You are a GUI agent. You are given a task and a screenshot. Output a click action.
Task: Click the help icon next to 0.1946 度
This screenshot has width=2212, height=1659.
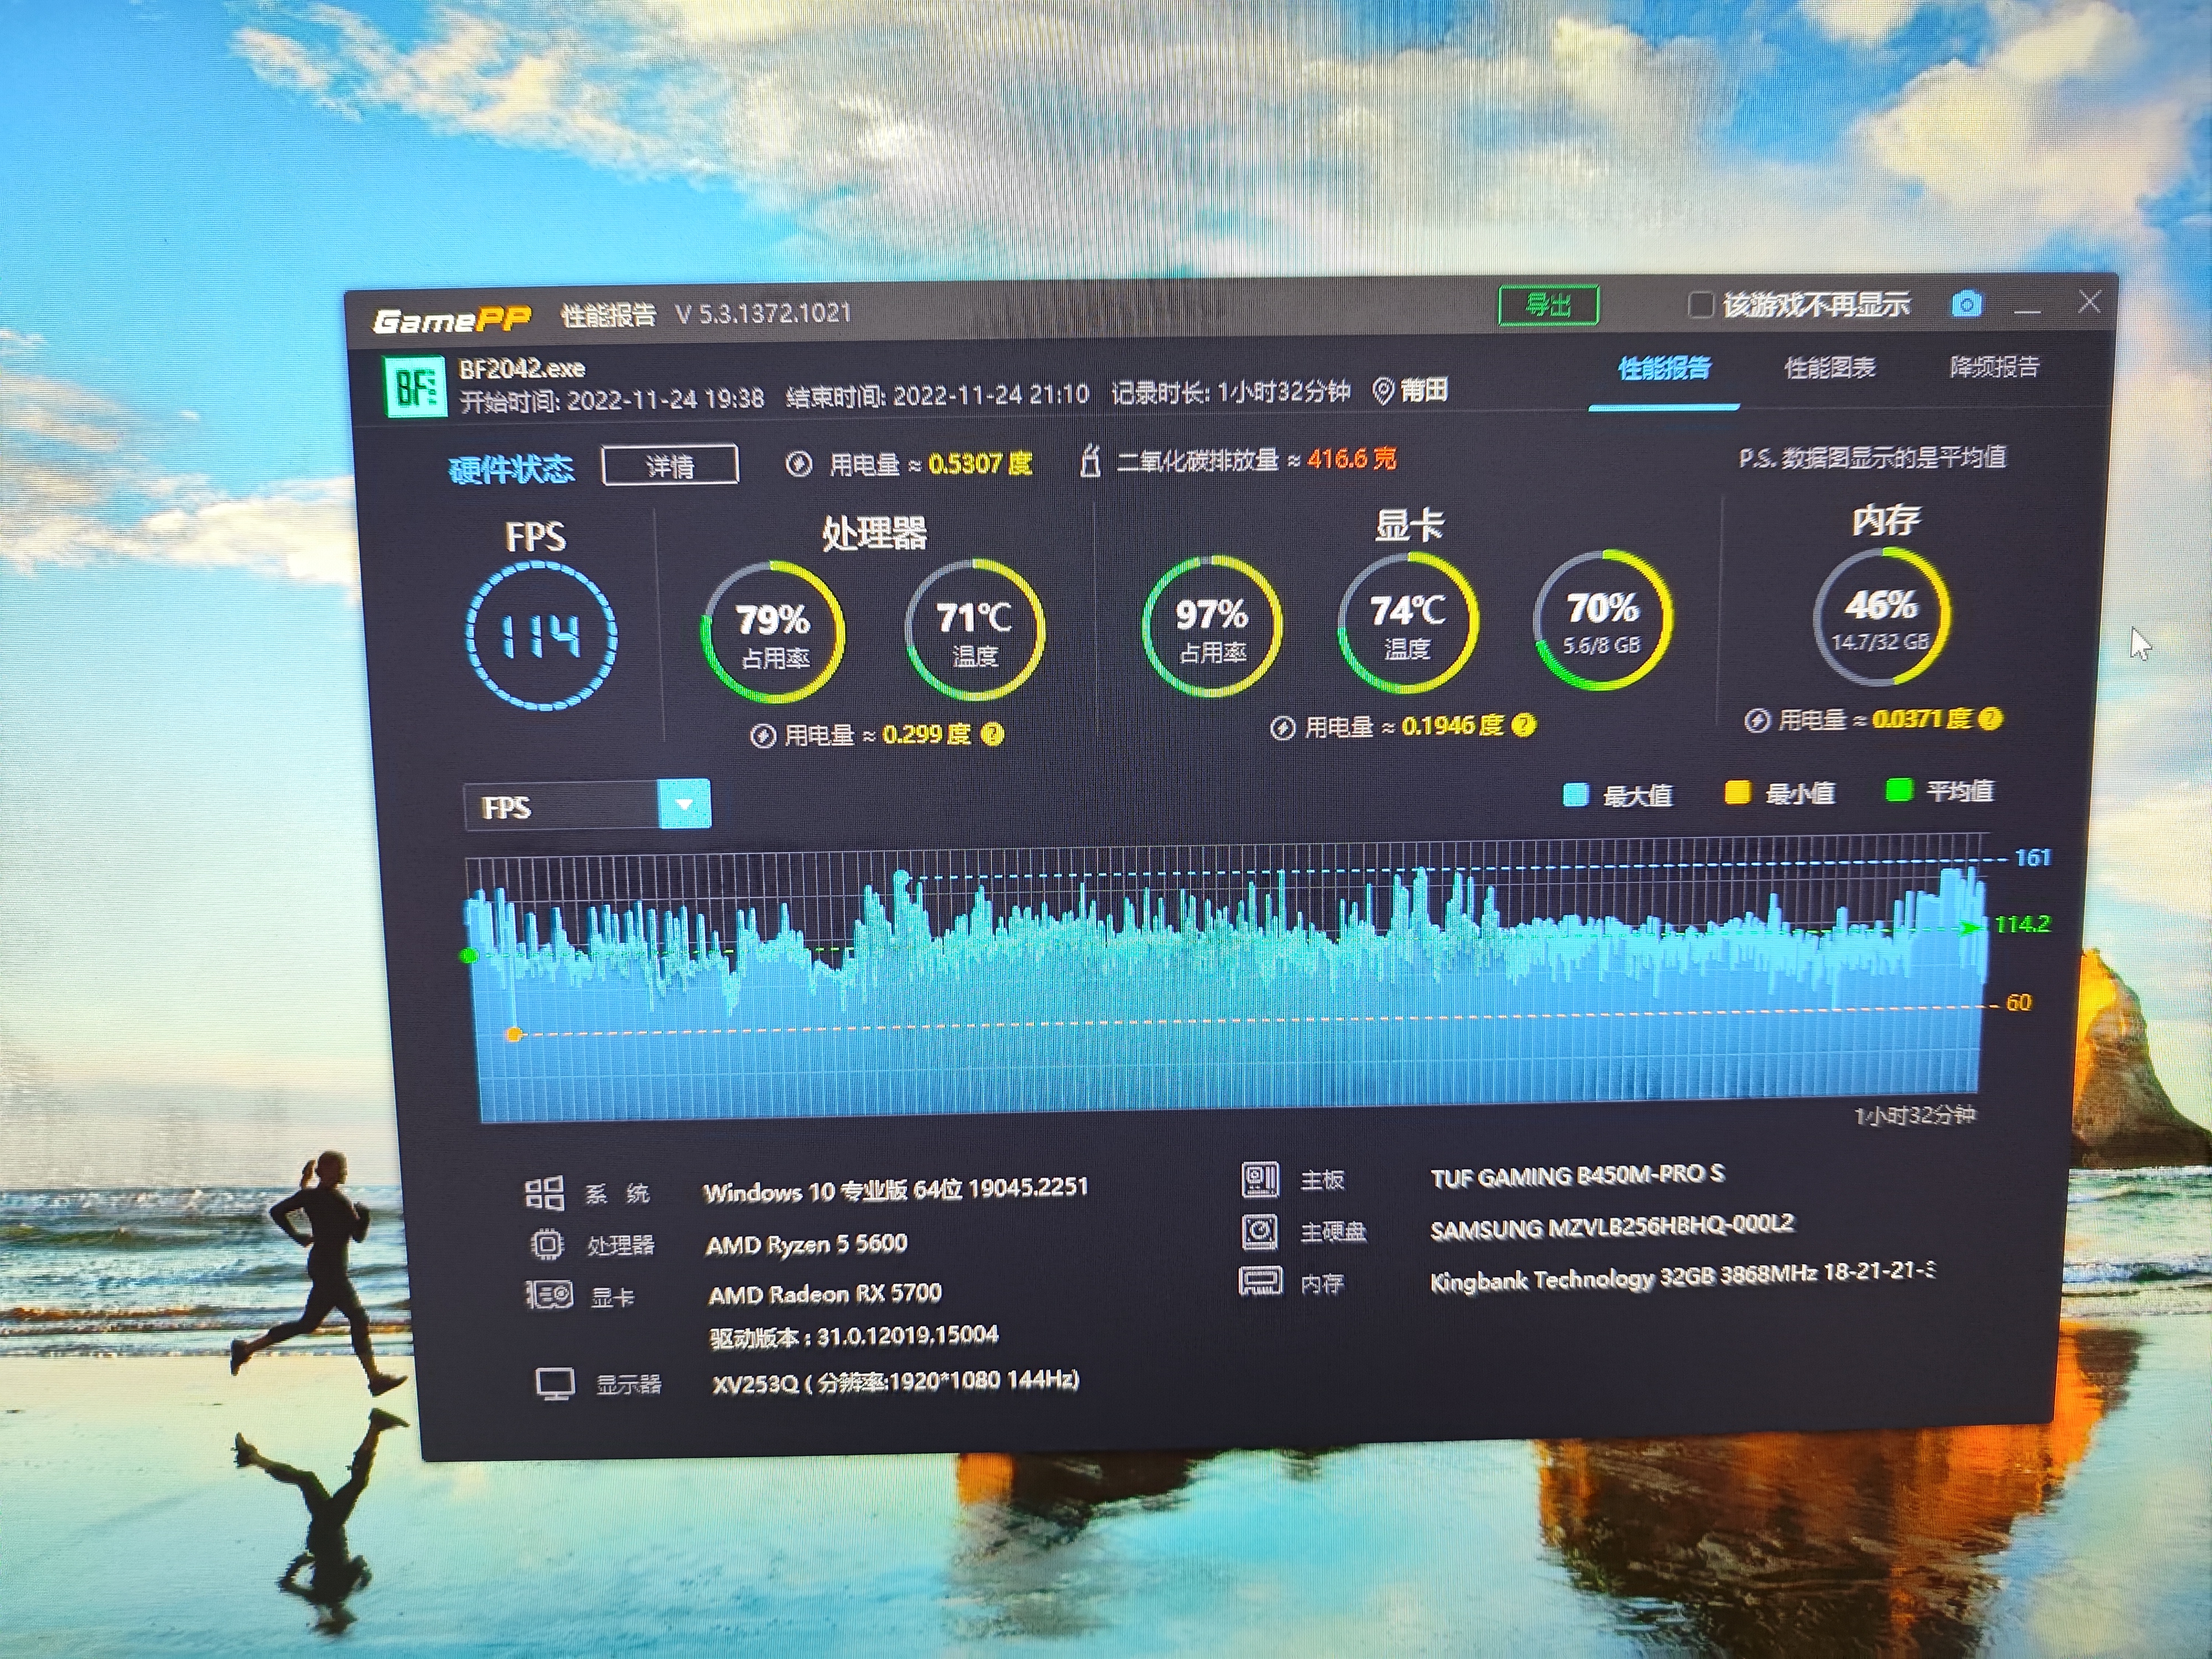tap(1523, 725)
